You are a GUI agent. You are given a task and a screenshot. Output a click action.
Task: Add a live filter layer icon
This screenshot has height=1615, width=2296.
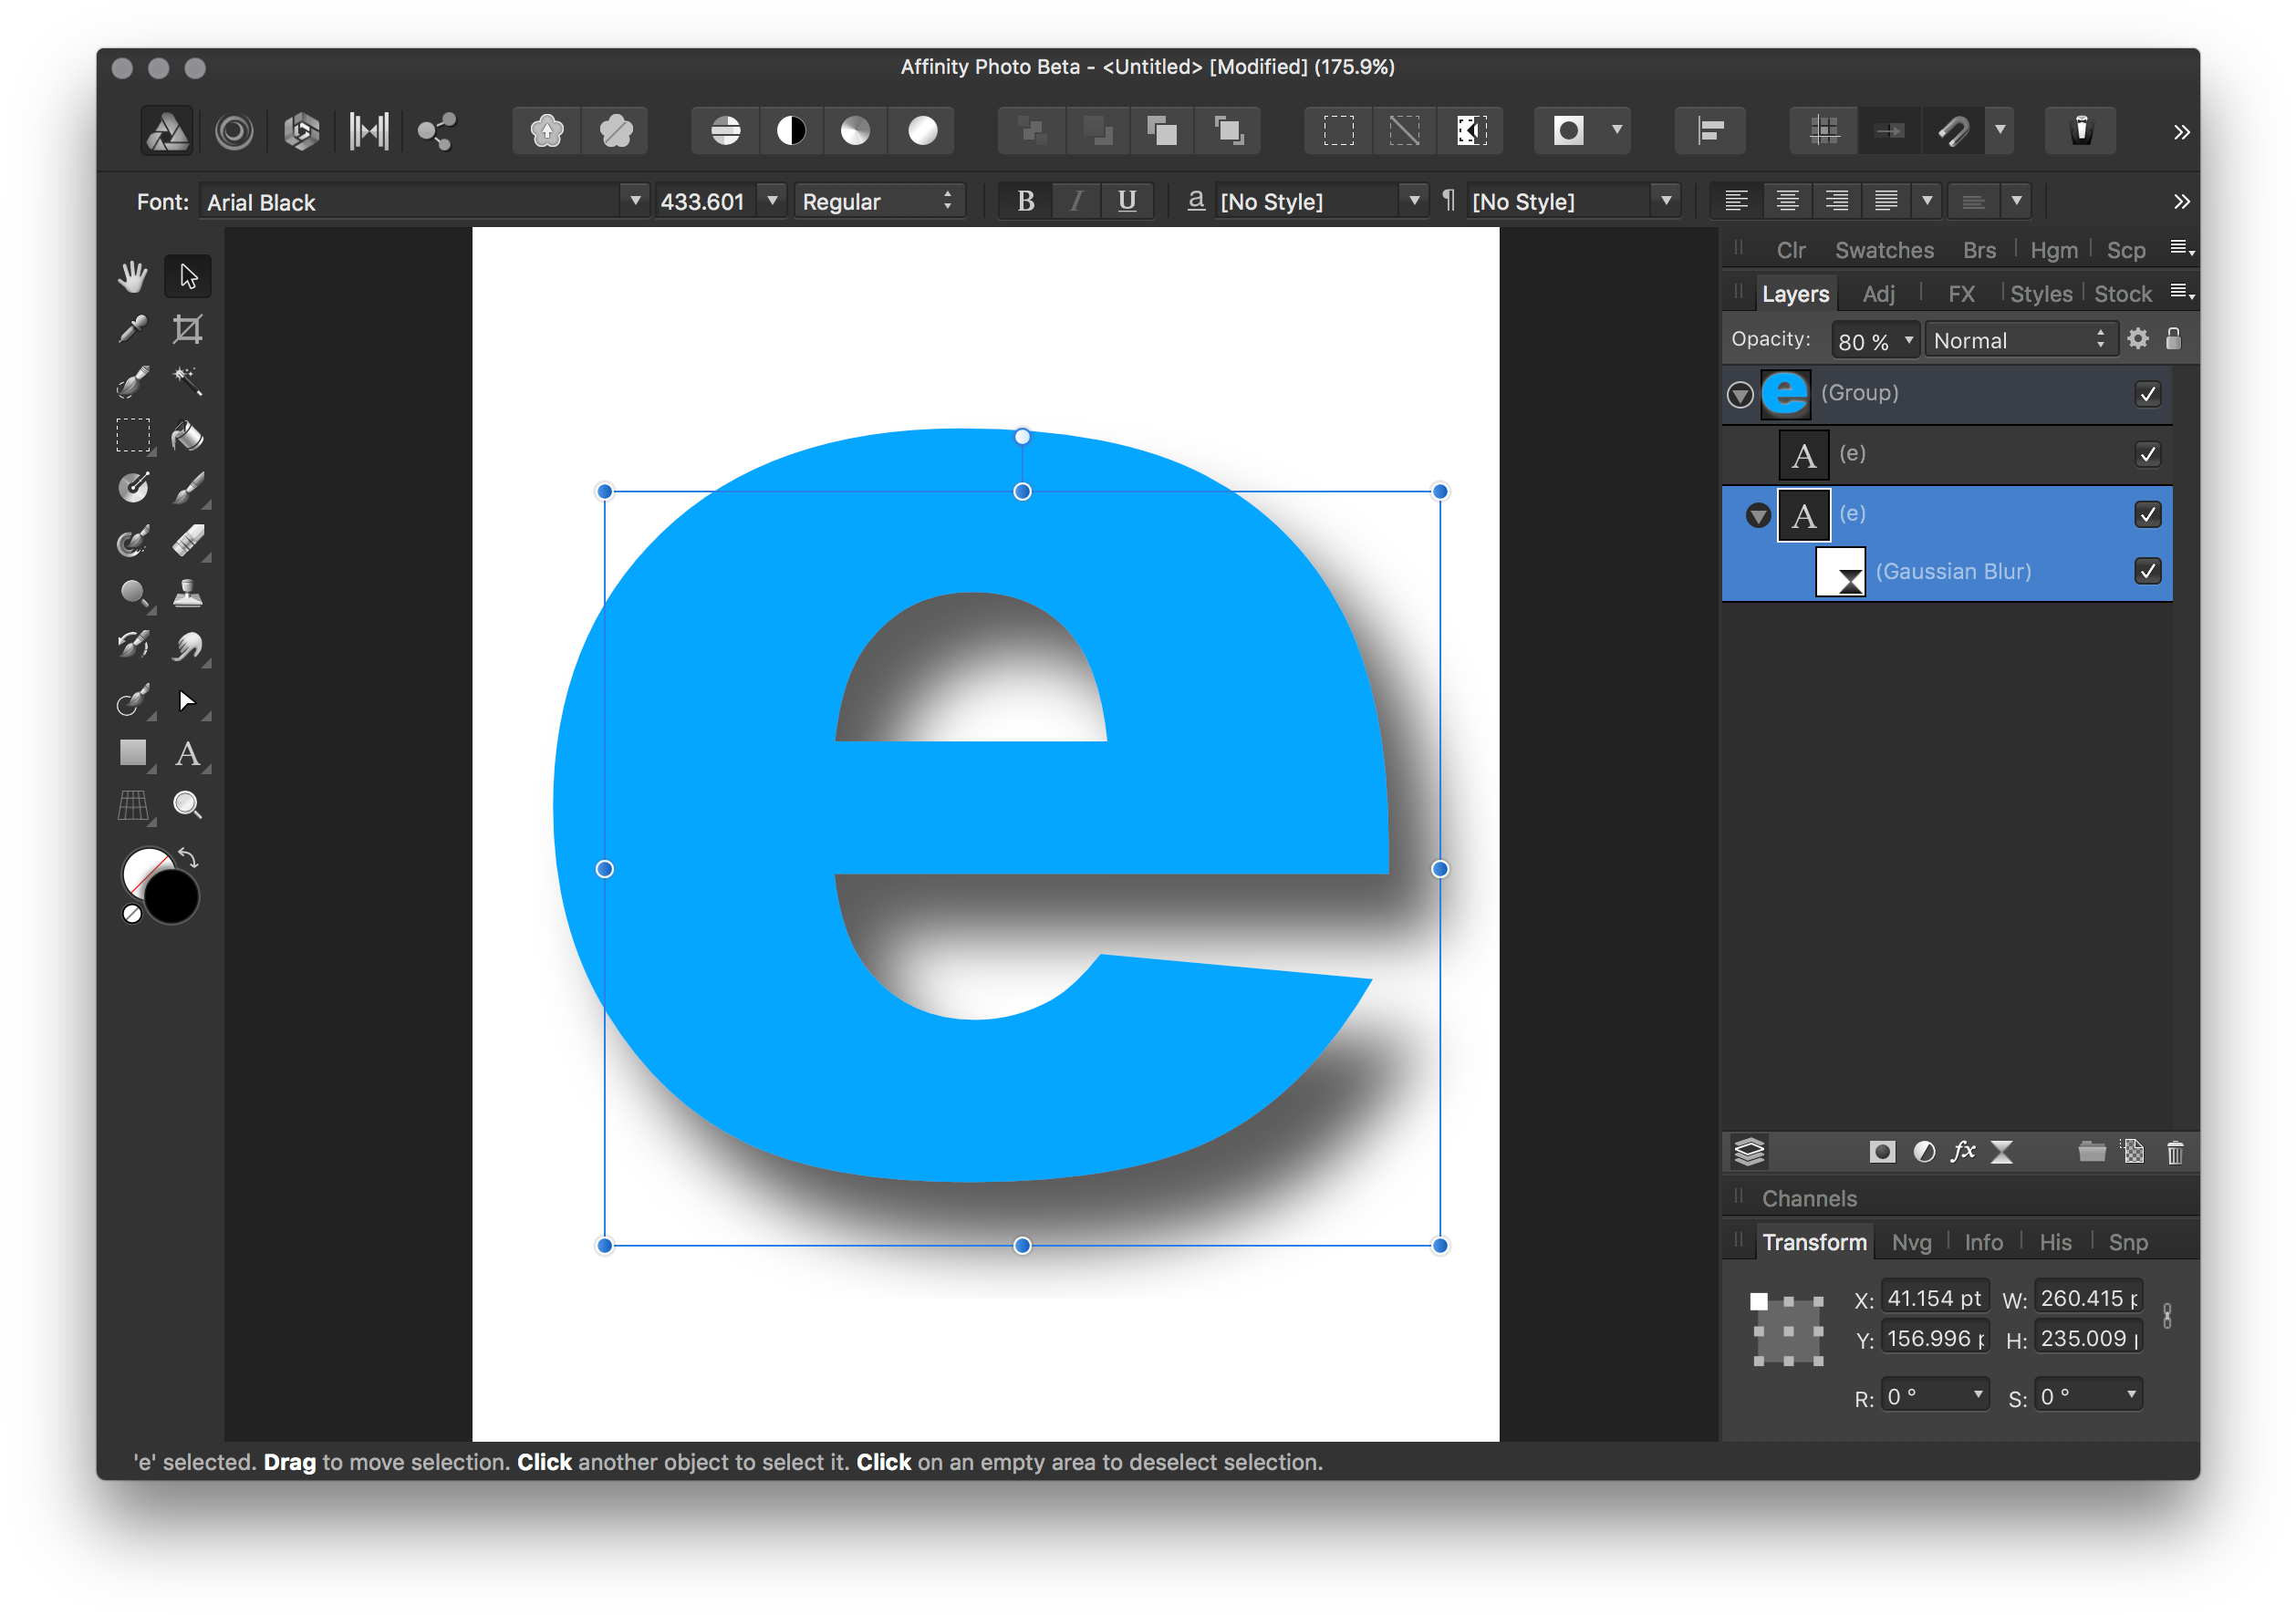click(x=2002, y=1153)
